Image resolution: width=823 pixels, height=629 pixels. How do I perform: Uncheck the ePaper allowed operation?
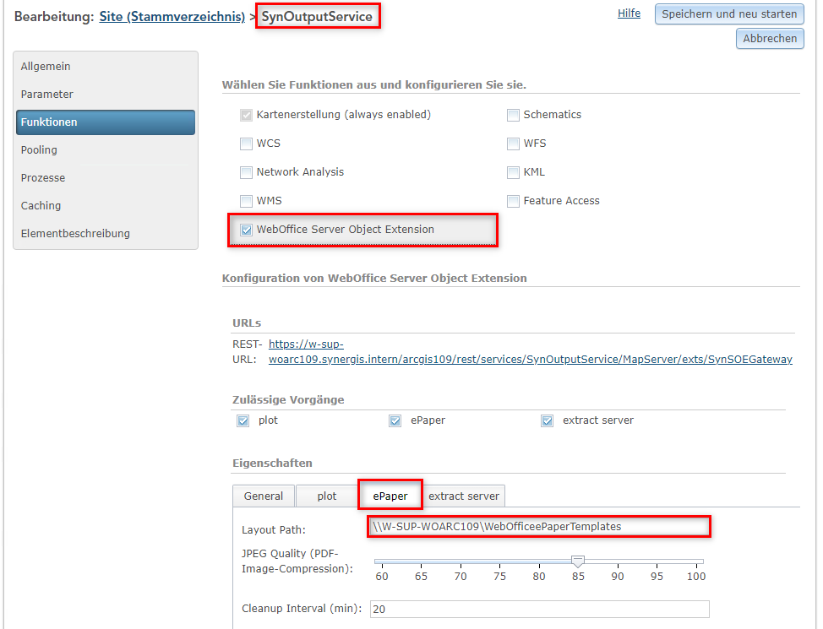point(395,420)
